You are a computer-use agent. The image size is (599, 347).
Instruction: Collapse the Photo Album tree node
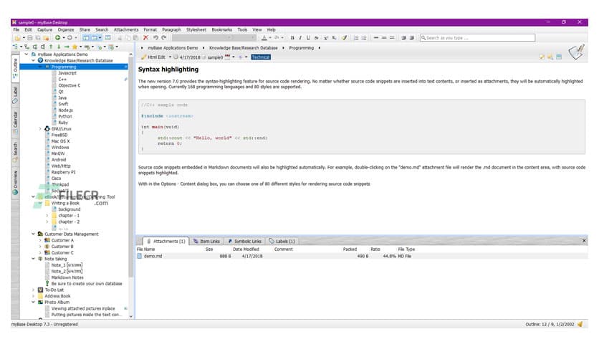pos(33,302)
